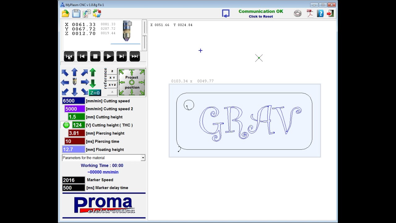Screen dimensions: 396x223
Task: Click the blue return arrow icon
Action: click(226, 13)
